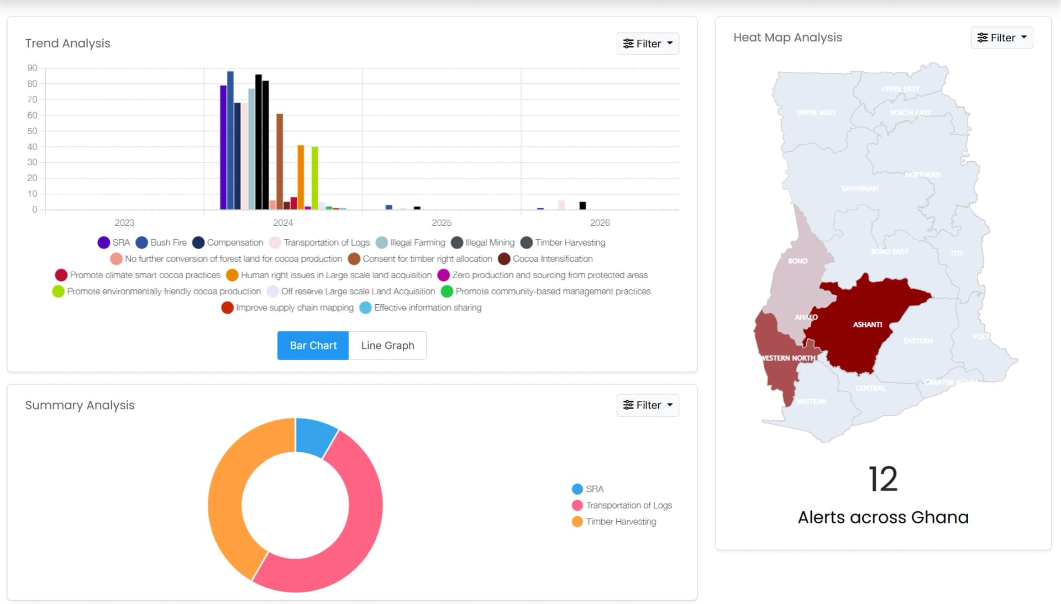Image resolution: width=1061 pixels, height=604 pixels.
Task: Click the 12 alerts count
Action: (883, 479)
